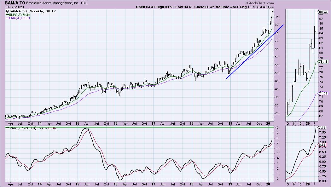This screenshot has height=187, width=331.
Task: Click the Low 84.46 value
Action: [x=184, y=7]
